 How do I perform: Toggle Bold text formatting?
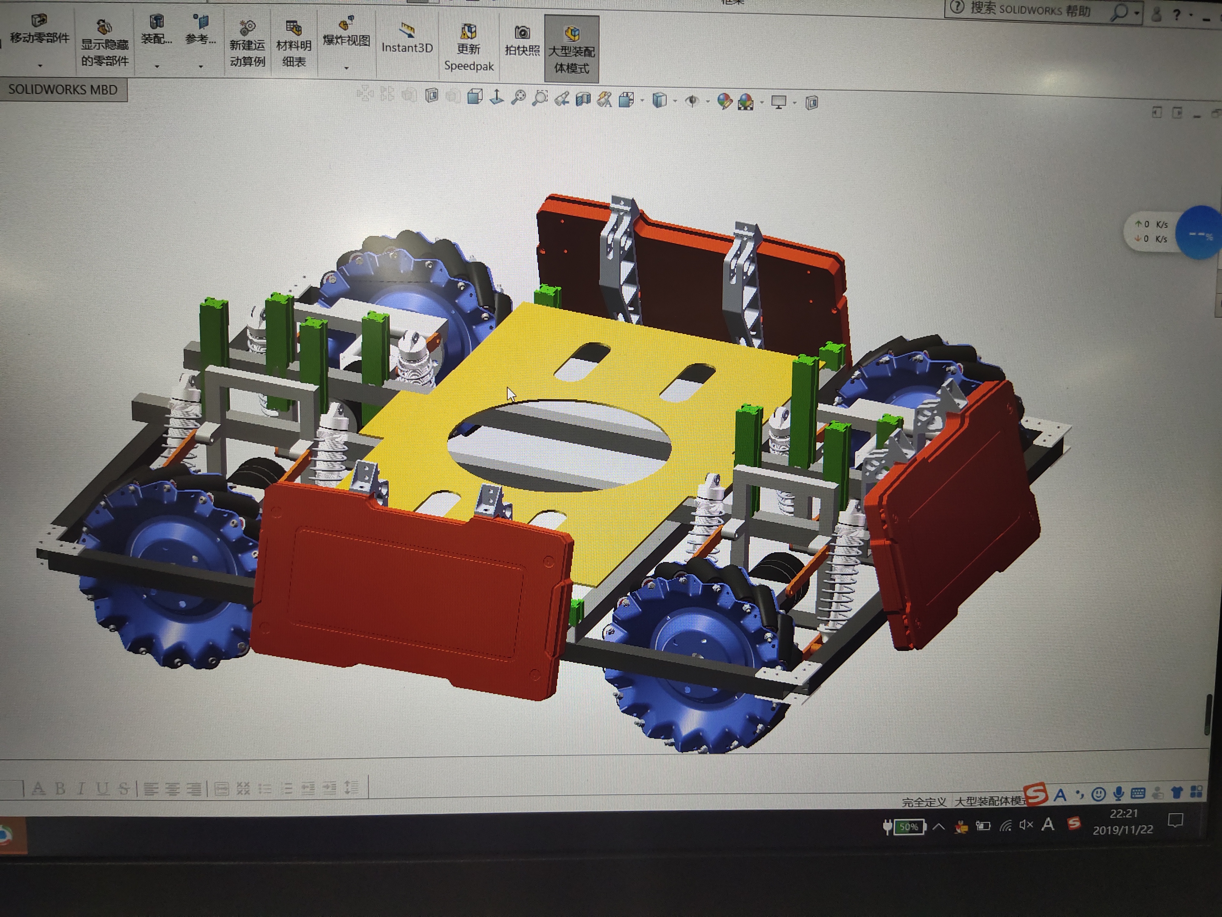click(60, 789)
